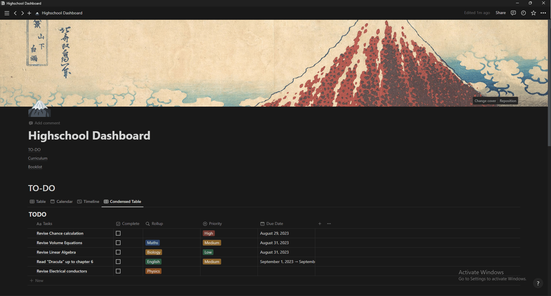Open the Revise Linear Algebra task

56,252
